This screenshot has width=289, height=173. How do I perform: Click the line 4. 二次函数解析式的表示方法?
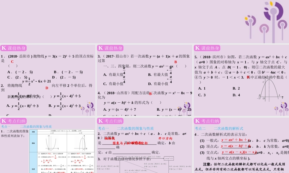click(x=221, y=135)
